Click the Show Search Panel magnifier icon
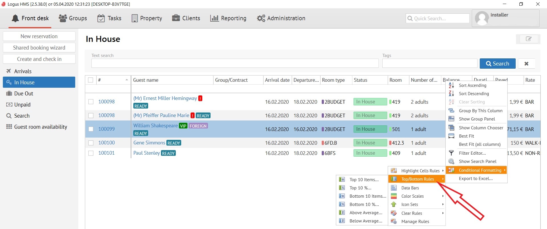Image resolution: width=547 pixels, height=229 pixels. (451, 161)
